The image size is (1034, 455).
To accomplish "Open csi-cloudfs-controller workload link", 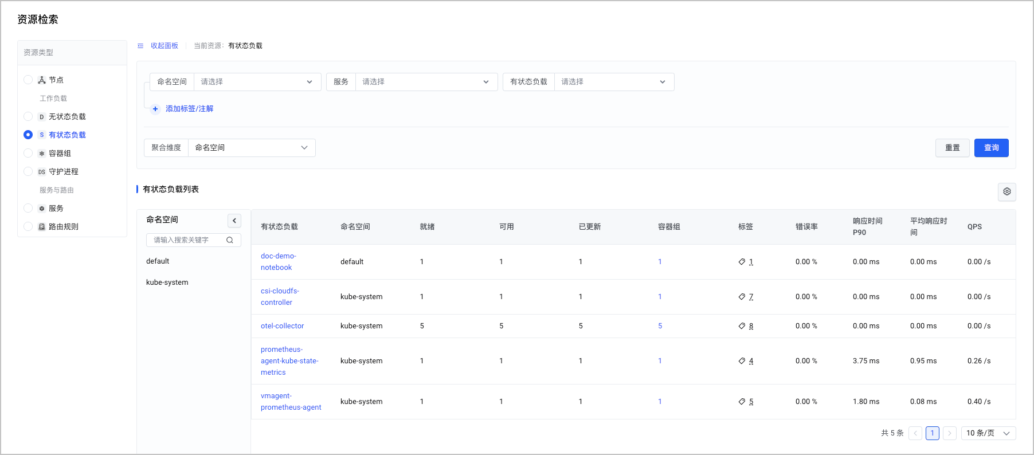I will [280, 297].
